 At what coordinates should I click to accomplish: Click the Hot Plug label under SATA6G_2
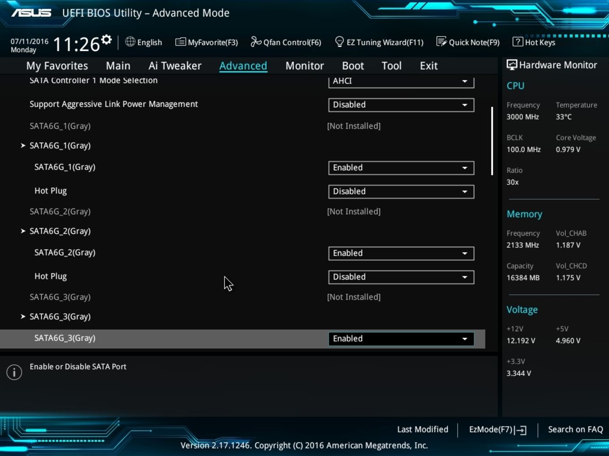coord(51,276)
